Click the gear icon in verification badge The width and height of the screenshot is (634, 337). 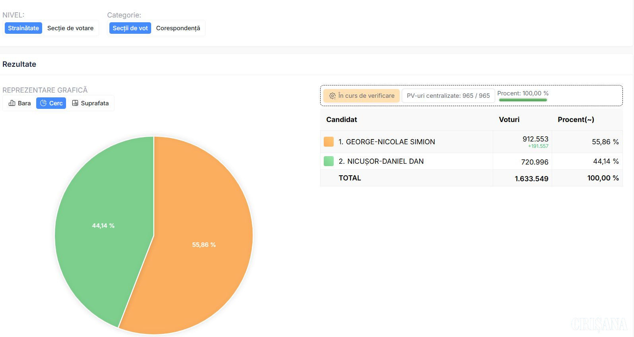333,96
